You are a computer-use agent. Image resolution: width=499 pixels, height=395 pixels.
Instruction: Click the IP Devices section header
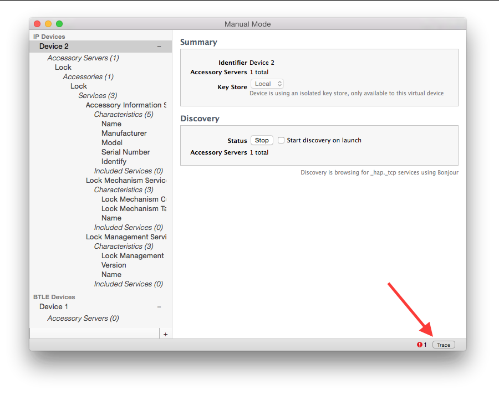(x=49, y=37)
